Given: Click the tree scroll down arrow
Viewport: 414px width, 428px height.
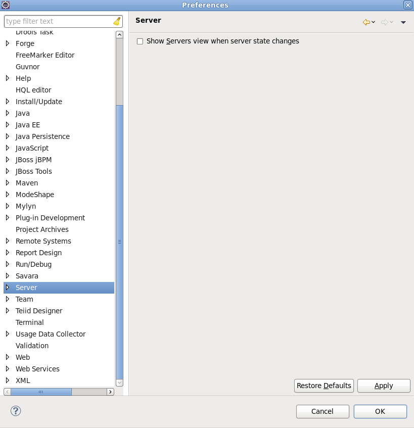Looking at the screenshot, I should [119, 383].
